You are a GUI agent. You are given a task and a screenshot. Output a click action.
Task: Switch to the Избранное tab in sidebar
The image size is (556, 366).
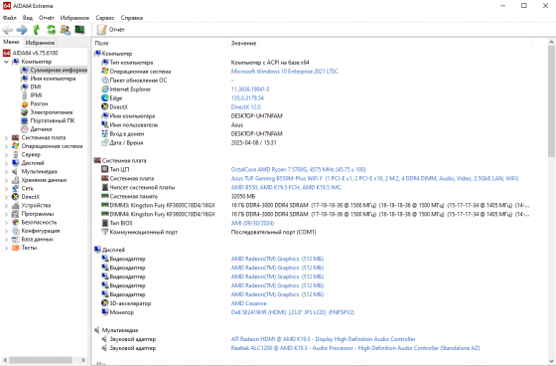(x=40, y=43)
